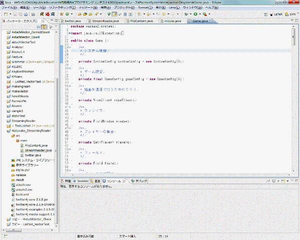This screenshot has width=300, height=240.
Task: Click the Package Explorer vertical scrollbar
Action: tap(56, 125)
